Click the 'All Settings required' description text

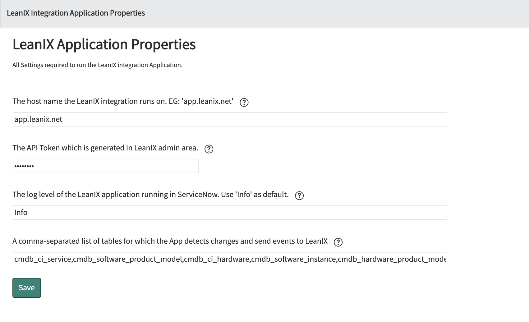[97, 65]
